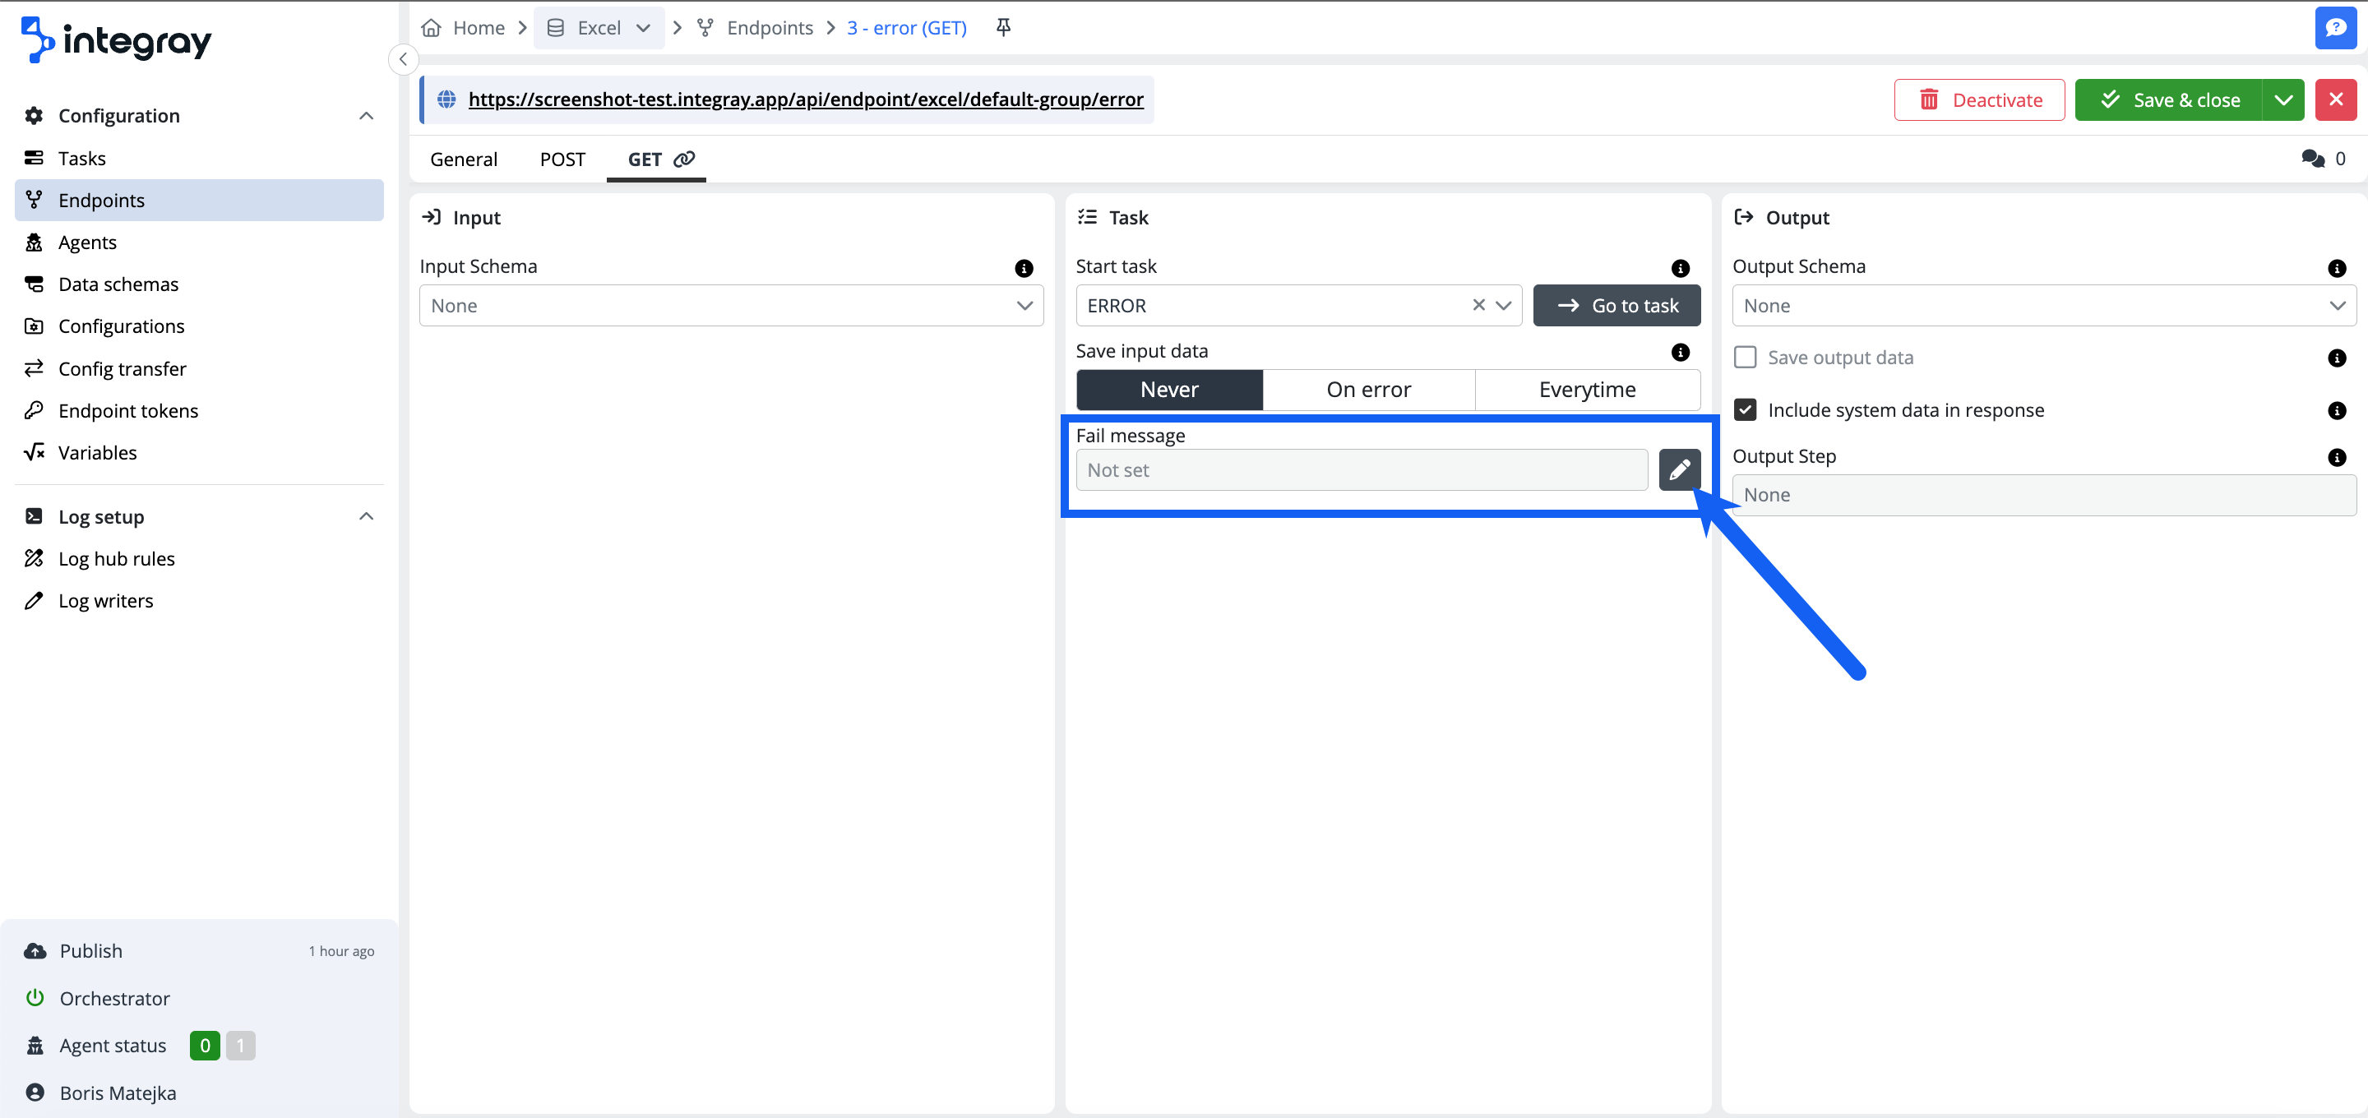Viewport: 2368px width, 1118px height.
Task: Select Everytime for Save input data
Action: pos(1587,390)
